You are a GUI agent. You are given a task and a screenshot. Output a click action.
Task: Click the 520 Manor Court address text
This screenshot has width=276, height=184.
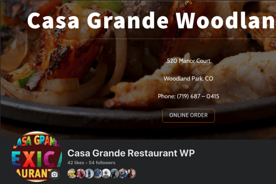pos(188,61)
